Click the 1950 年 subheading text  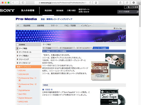[49, 90]
